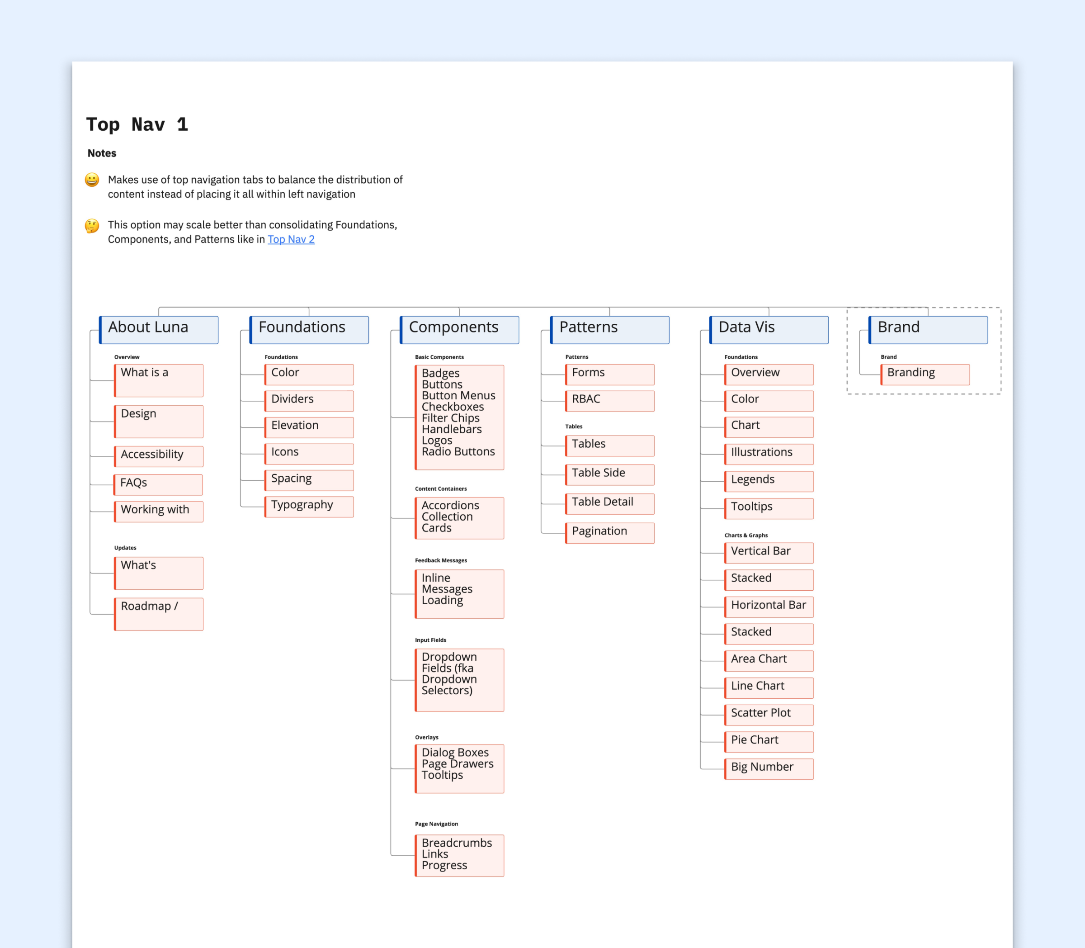Select the RBAC node under Patterns
Screen dimensions: 1085x948
click(610, 400)
